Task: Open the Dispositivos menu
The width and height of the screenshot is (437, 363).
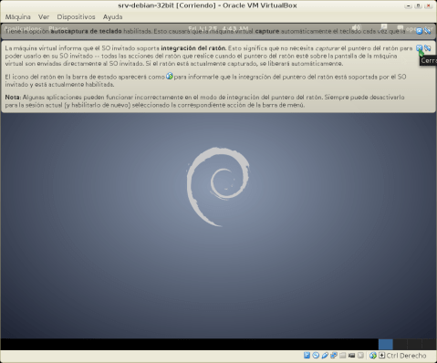Action: point(76,17)
